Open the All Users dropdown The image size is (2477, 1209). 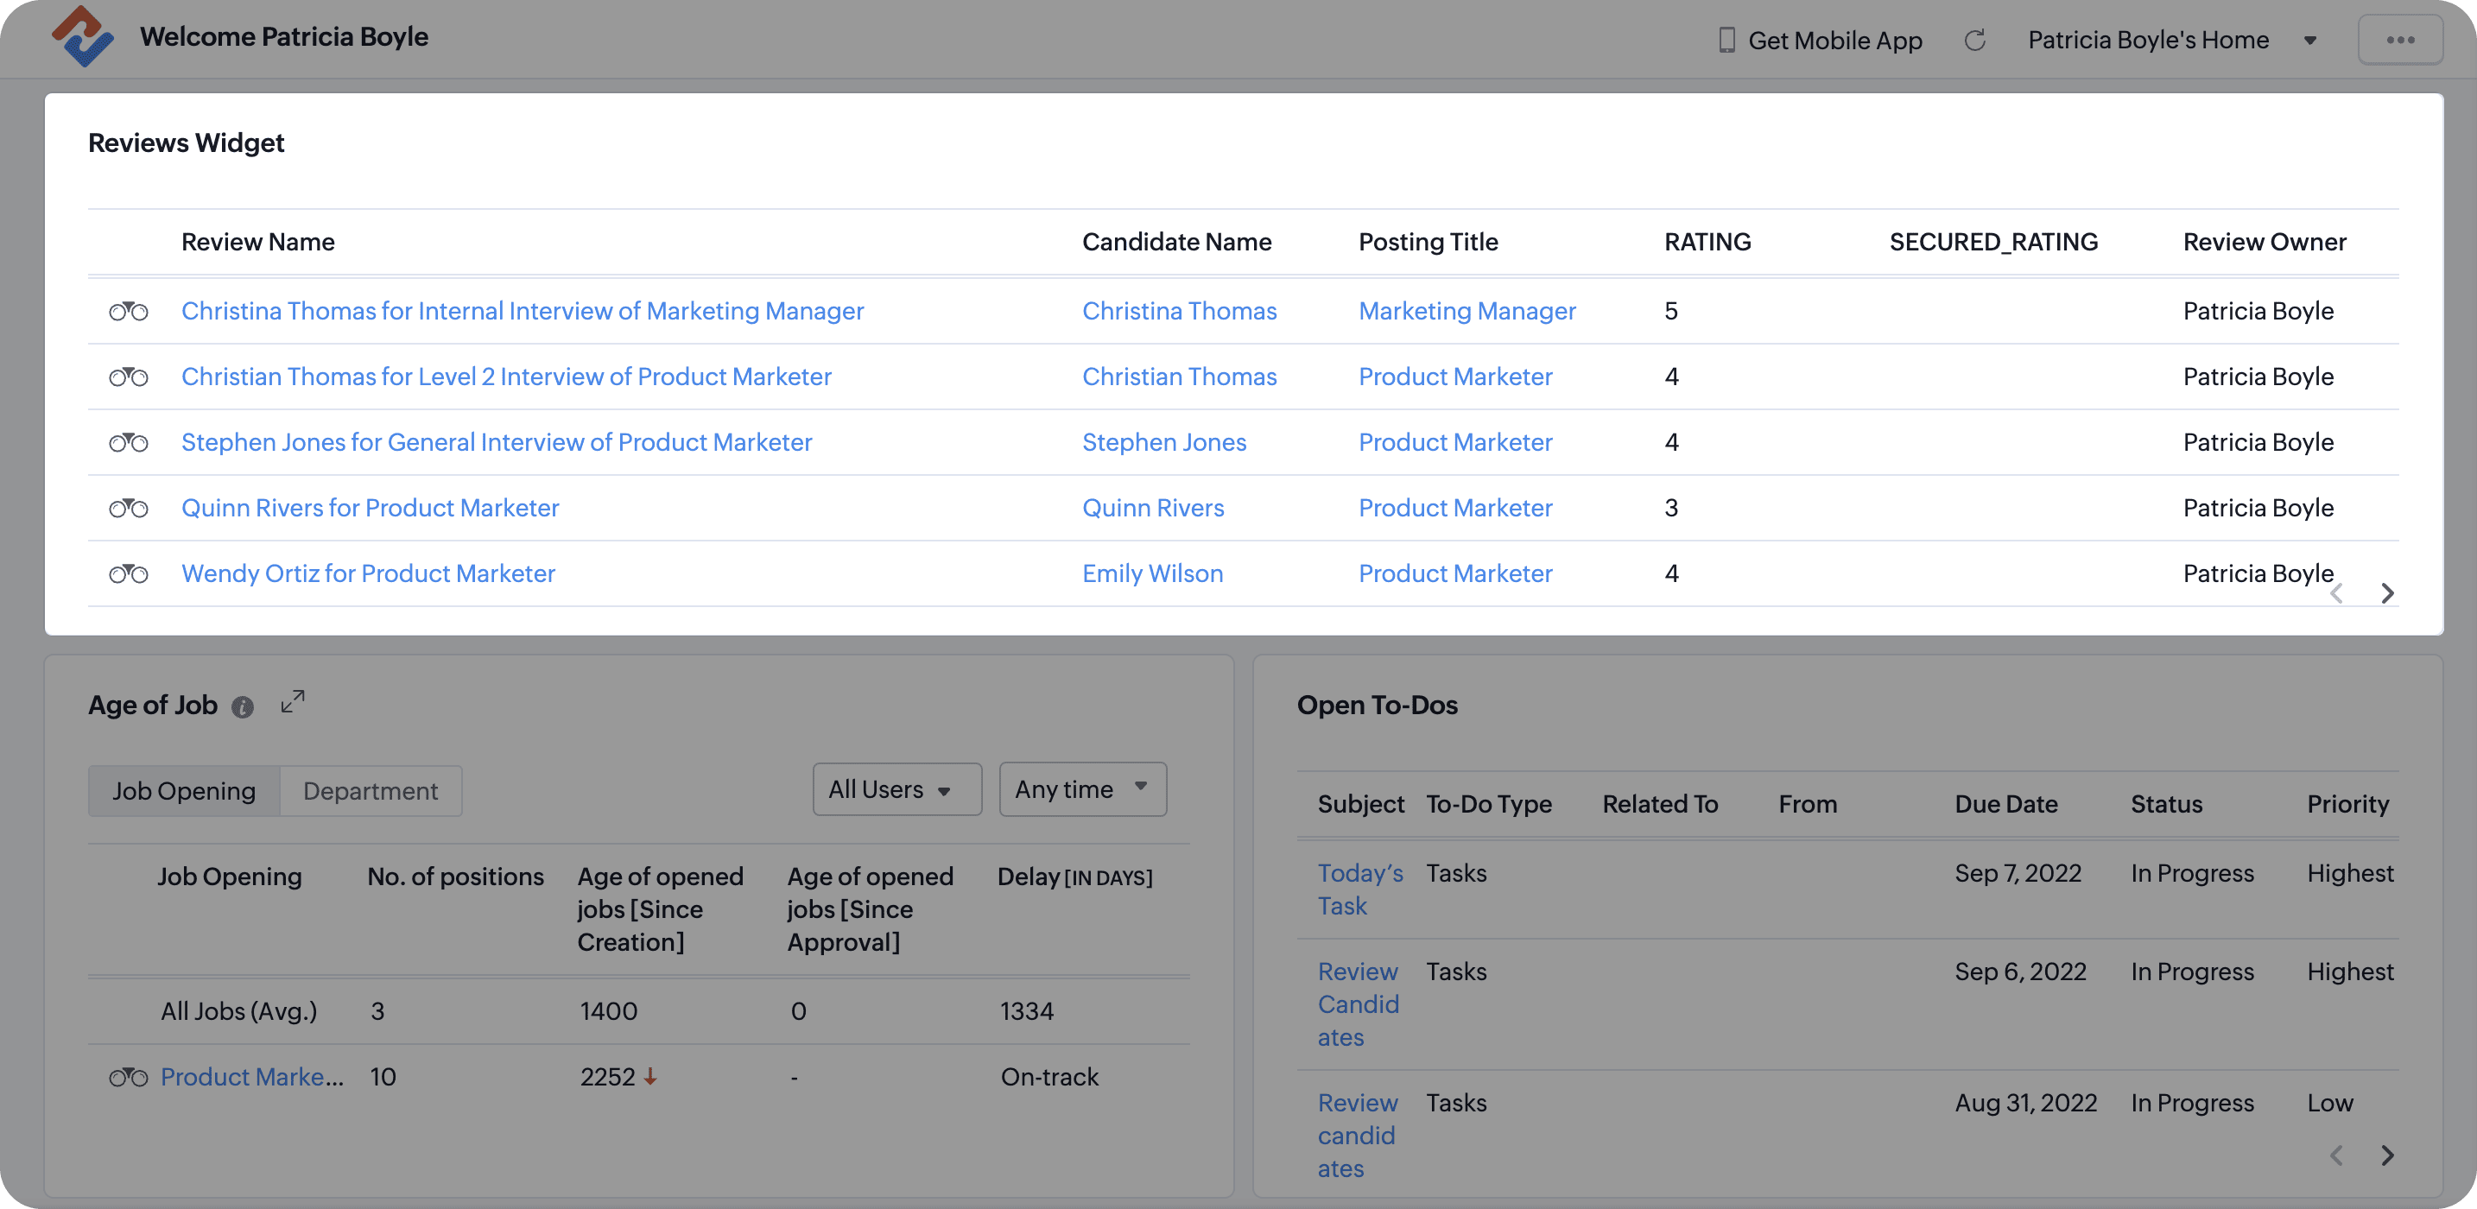tap(896, 789)
